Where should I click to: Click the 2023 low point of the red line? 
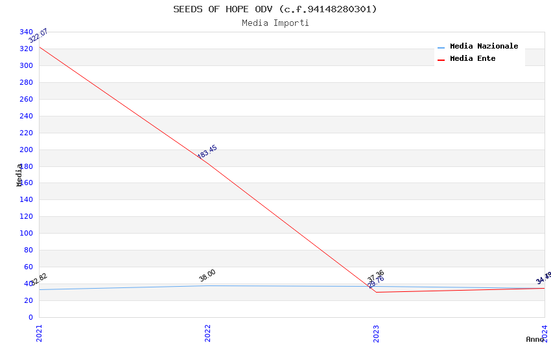click(x=376, y=292)
